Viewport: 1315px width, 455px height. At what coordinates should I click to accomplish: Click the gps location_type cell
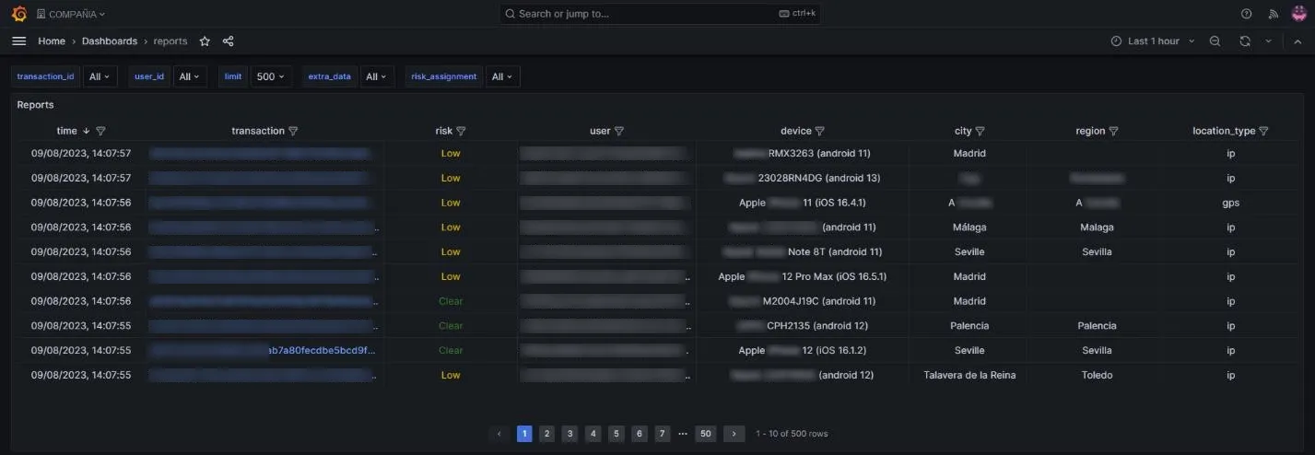click(1230, 203)
